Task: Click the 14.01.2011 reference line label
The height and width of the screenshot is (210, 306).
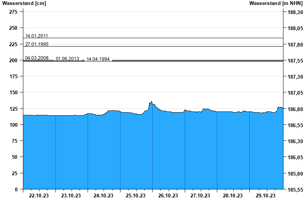Action: (37, 36)
